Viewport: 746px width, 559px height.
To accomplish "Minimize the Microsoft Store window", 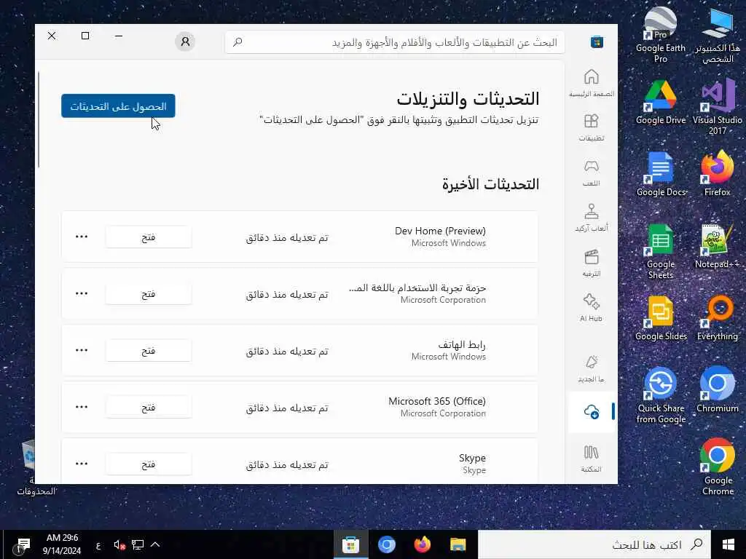I will click(x=119, y=36).
